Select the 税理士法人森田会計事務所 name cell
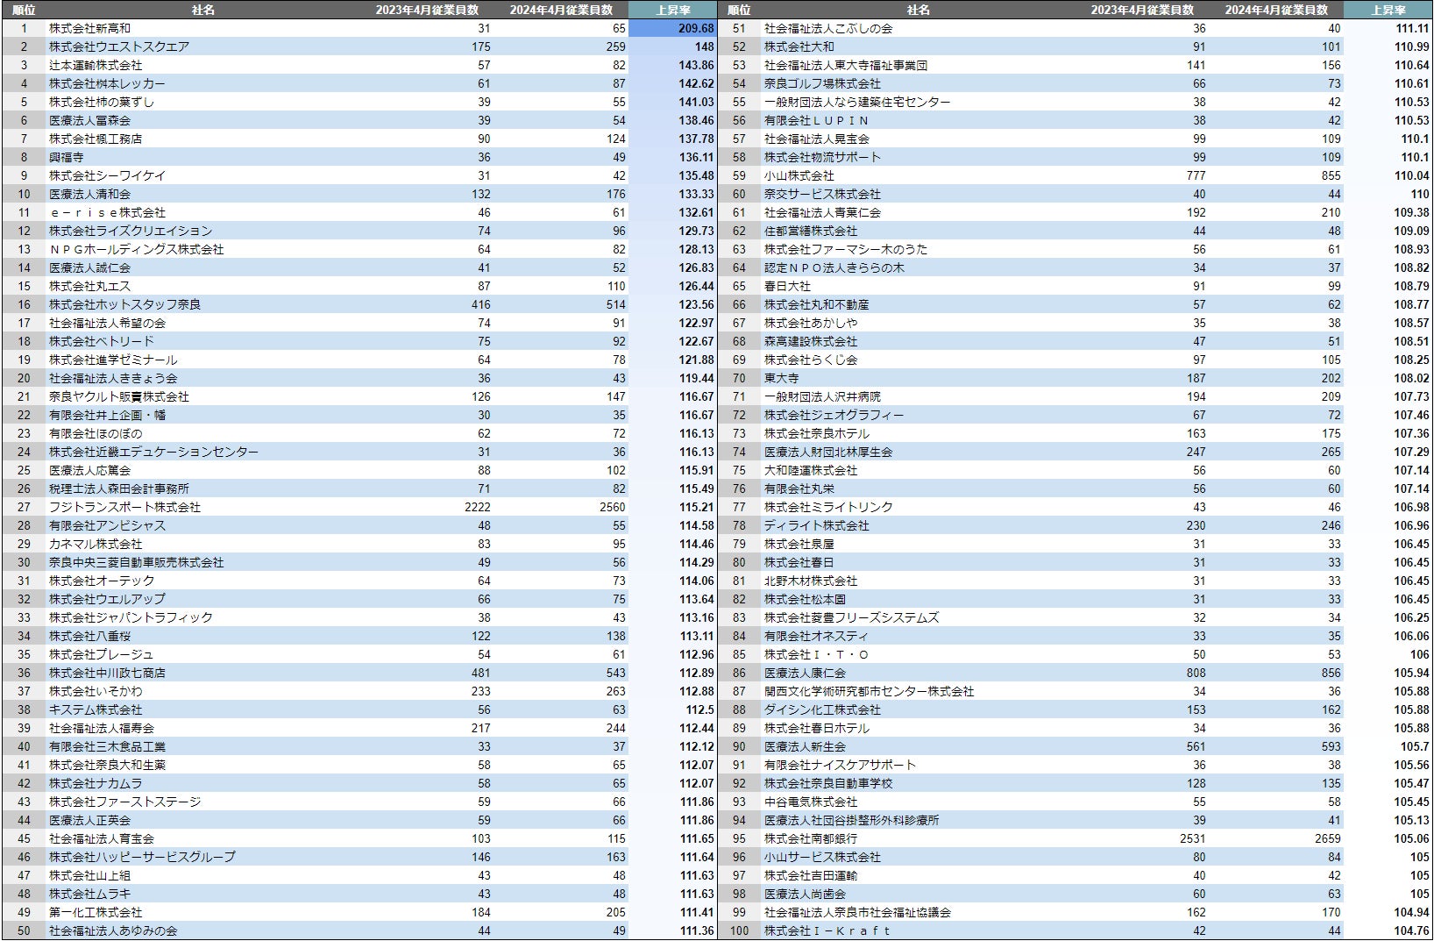 point(119,488)
